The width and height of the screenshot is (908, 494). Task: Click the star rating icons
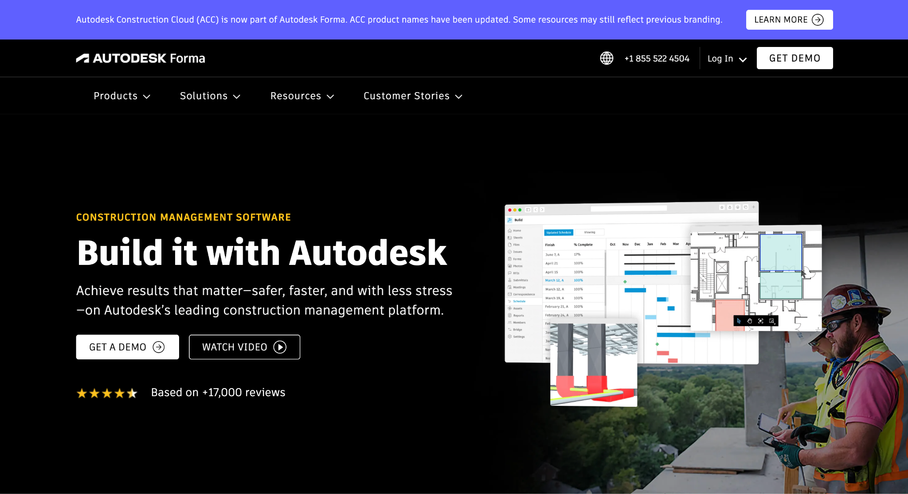click(107, 393)
